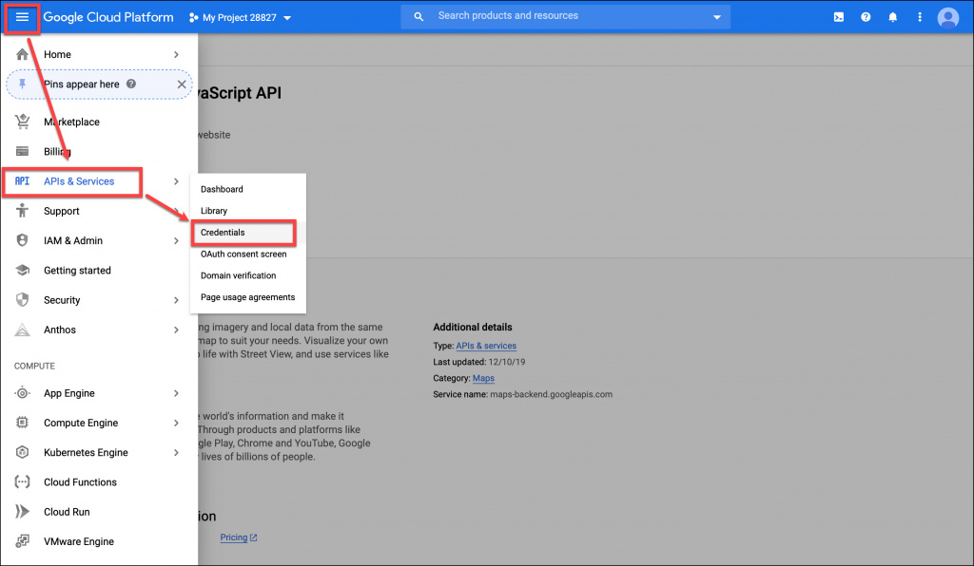Expand the IAM & Admin submenu arrow

point(176,241)
